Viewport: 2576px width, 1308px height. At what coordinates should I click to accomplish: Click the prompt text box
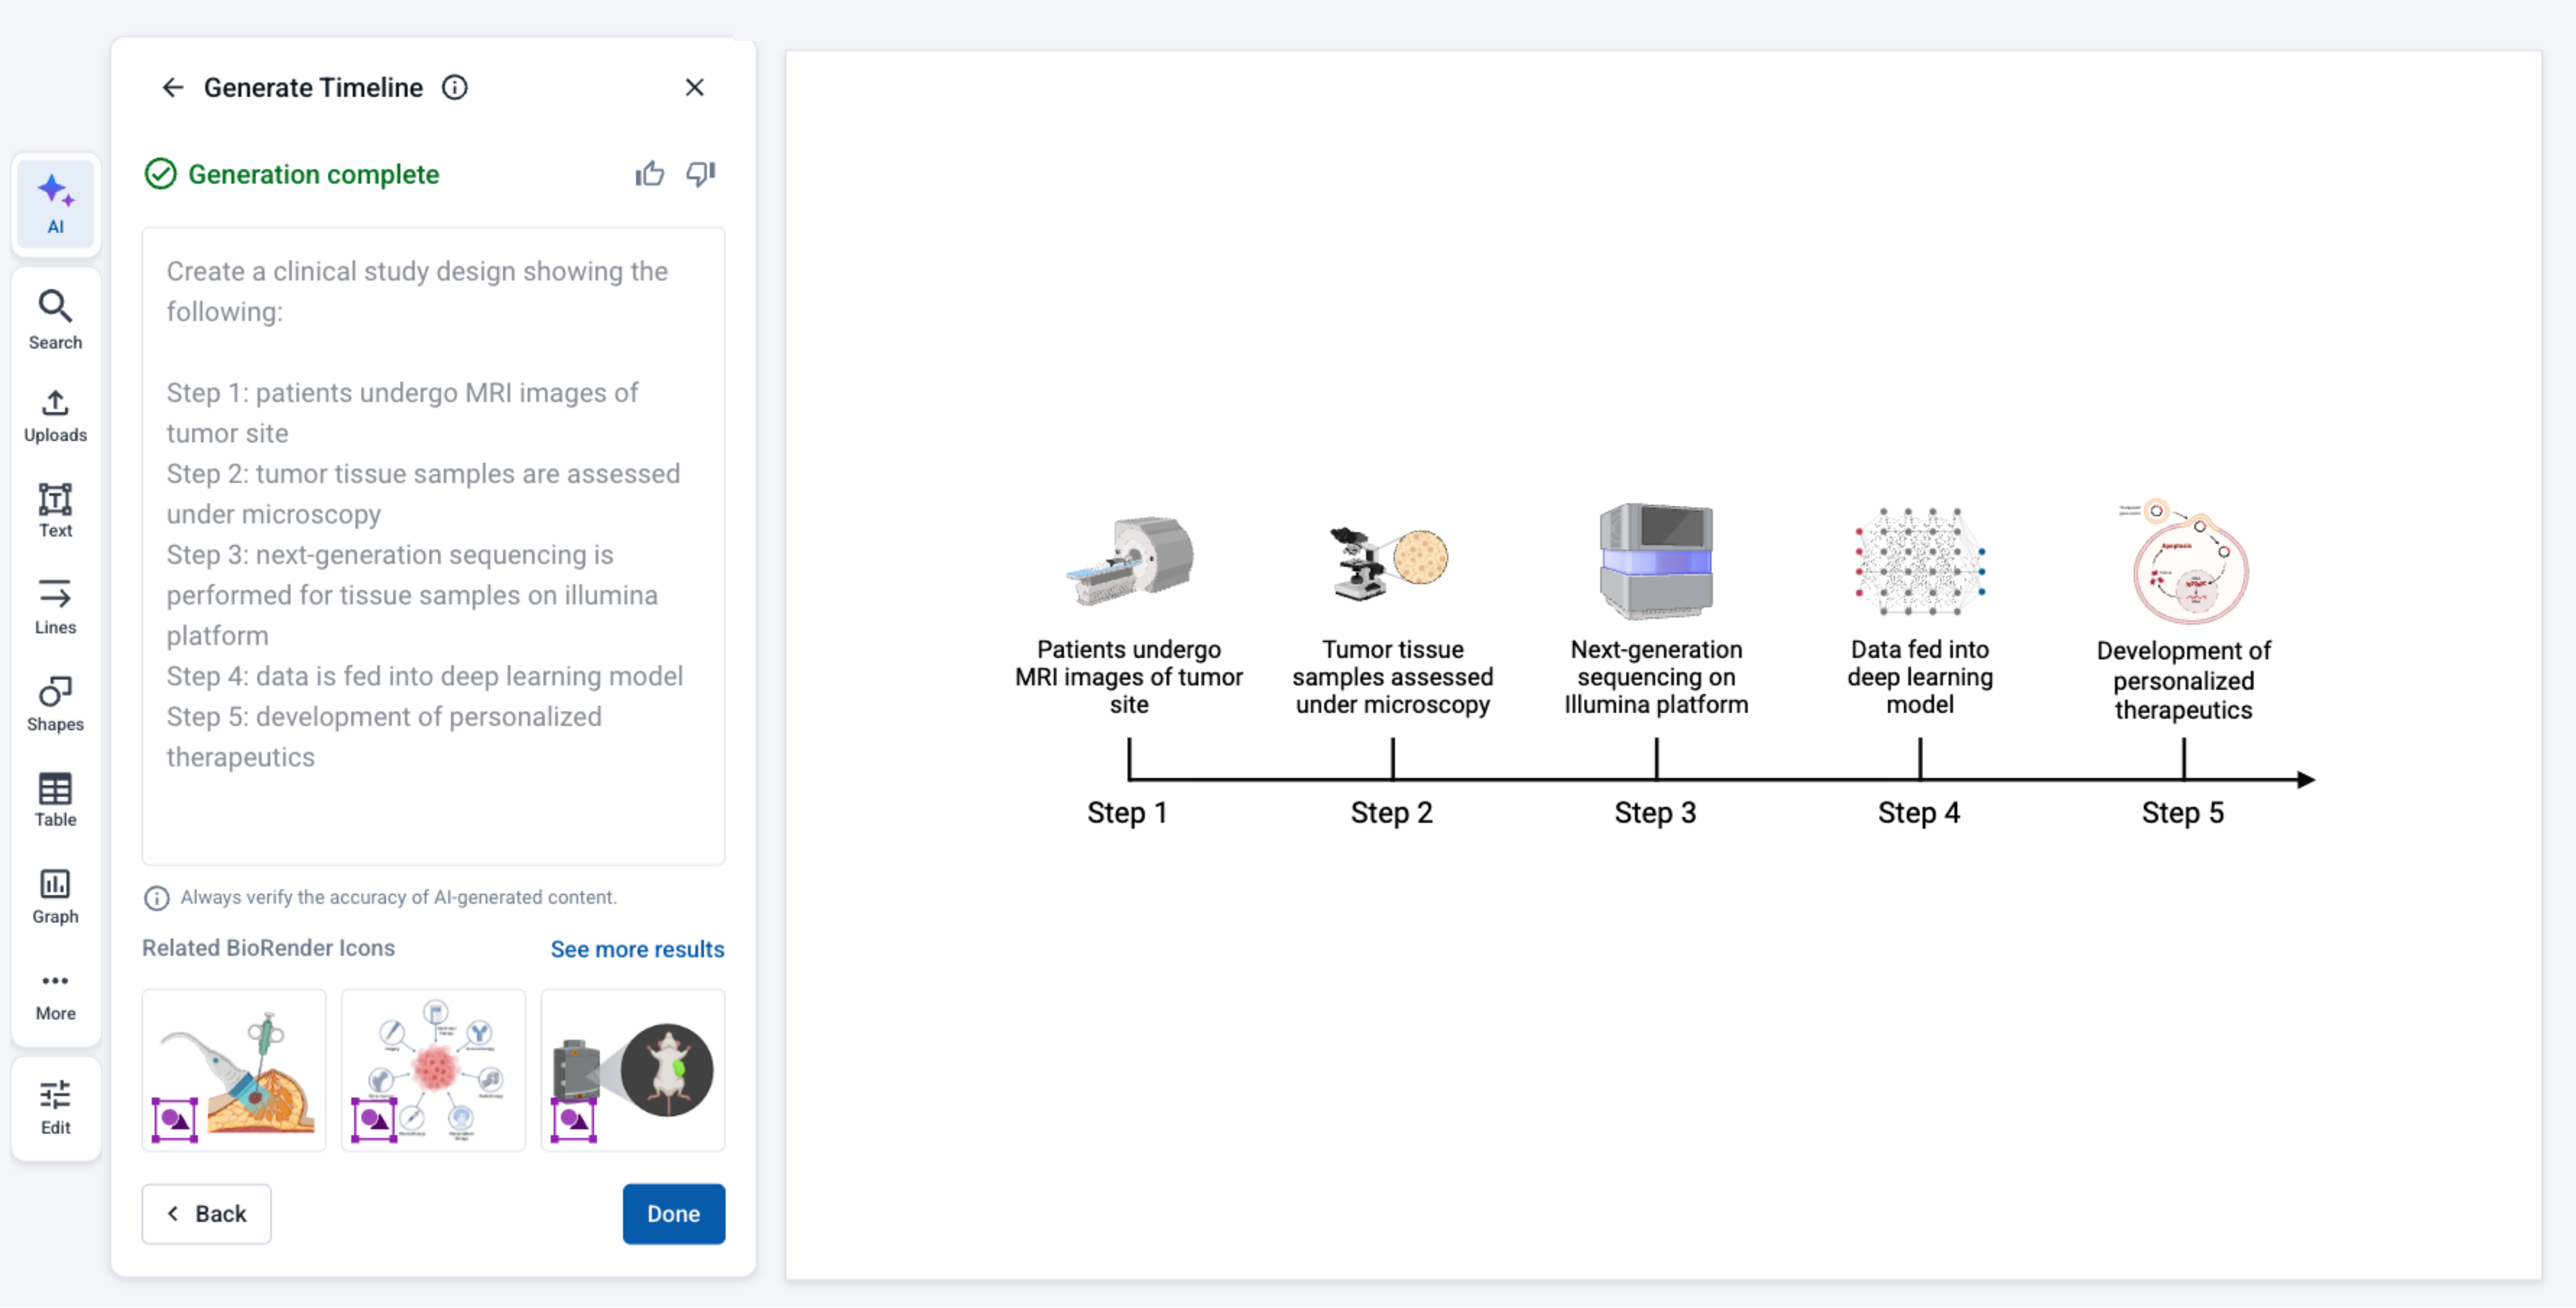coord(433,546)
